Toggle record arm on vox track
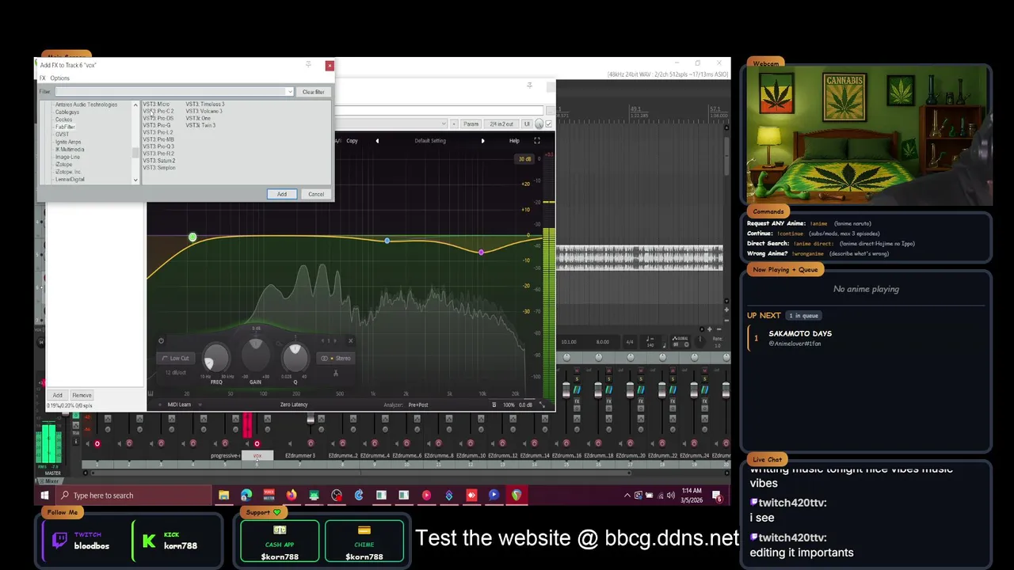The image size is (1014, 570). [257, 443]
